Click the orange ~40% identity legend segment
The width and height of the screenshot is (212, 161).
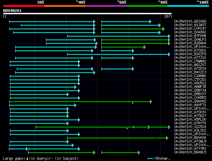tap(65, 6)
